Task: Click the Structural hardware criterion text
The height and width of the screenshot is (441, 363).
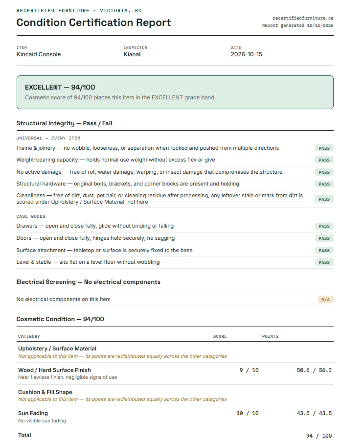Action: (x=128, y=184)
